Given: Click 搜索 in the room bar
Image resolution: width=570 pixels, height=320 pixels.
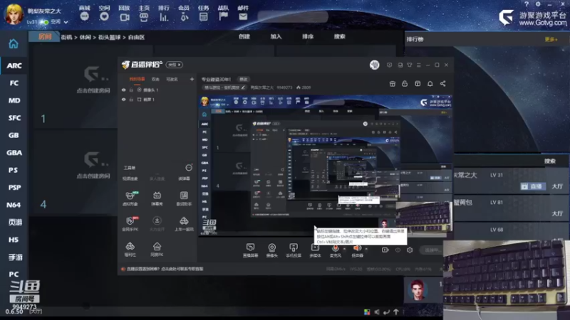Looking at the screenshot, I should tap(340, 37).
